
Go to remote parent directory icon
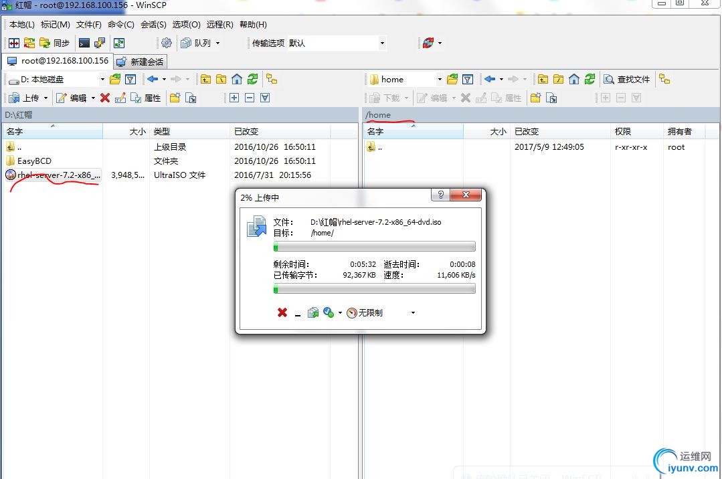tap(543, 79)
